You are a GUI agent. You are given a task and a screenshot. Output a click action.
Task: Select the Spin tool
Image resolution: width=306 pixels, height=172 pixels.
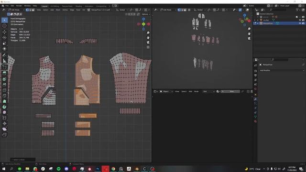click(4, 107)
